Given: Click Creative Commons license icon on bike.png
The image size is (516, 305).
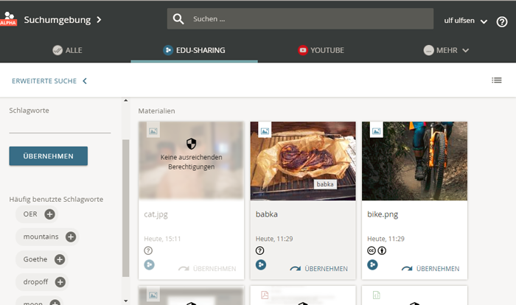Looking at the screenshot, I should pos(372,250).
